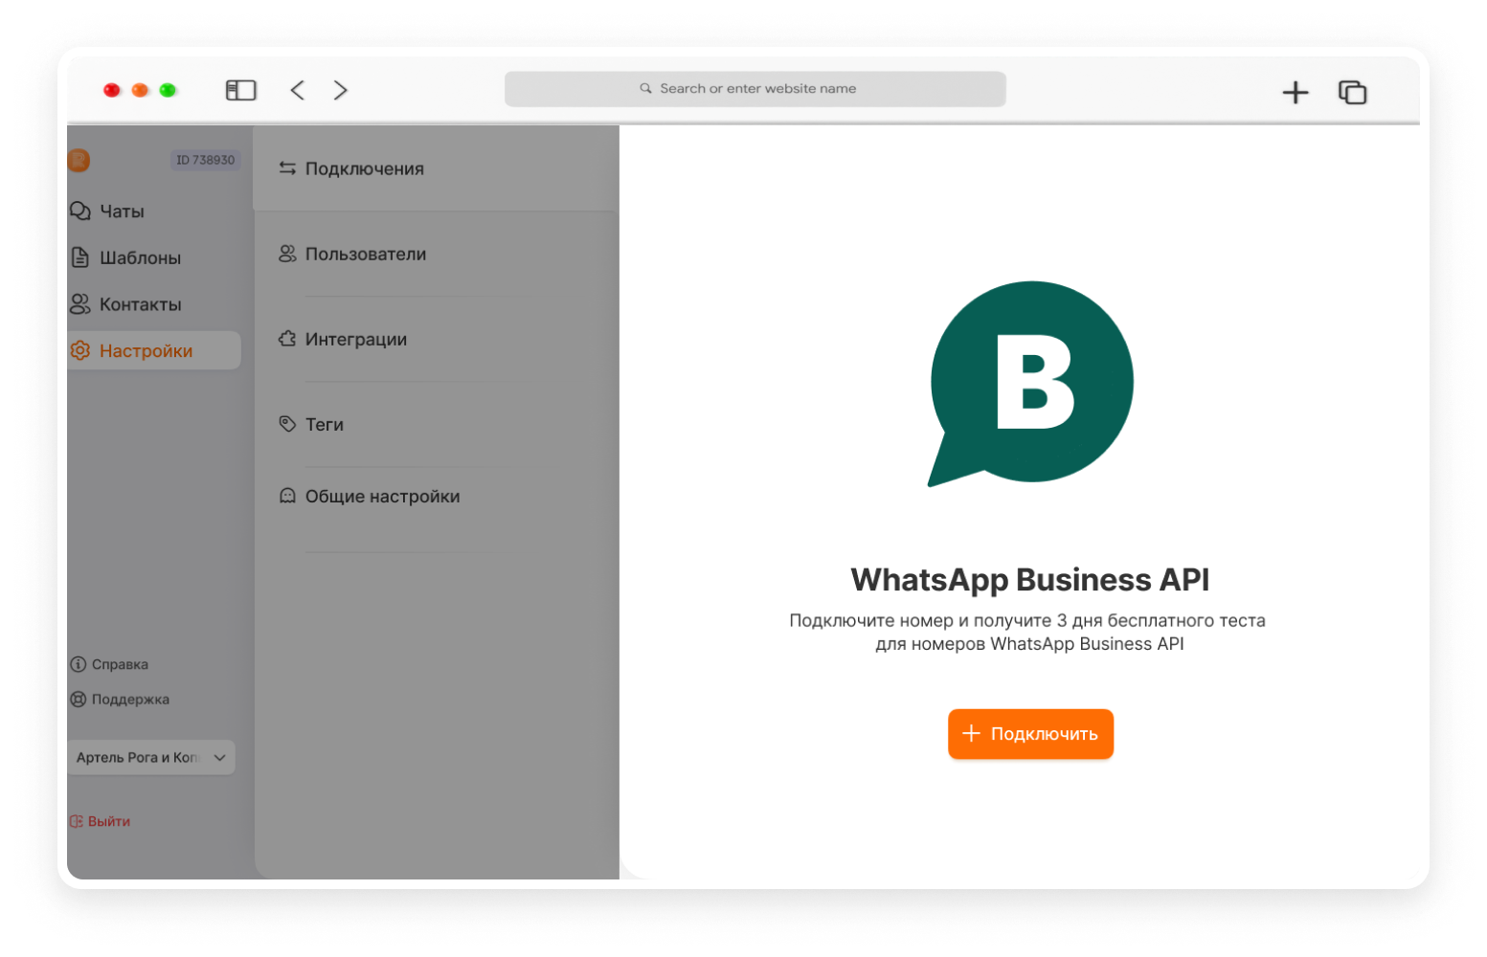Screen dimensions: 1487x957
Task: Click the green maximize window button
Action: coord(168,90)
